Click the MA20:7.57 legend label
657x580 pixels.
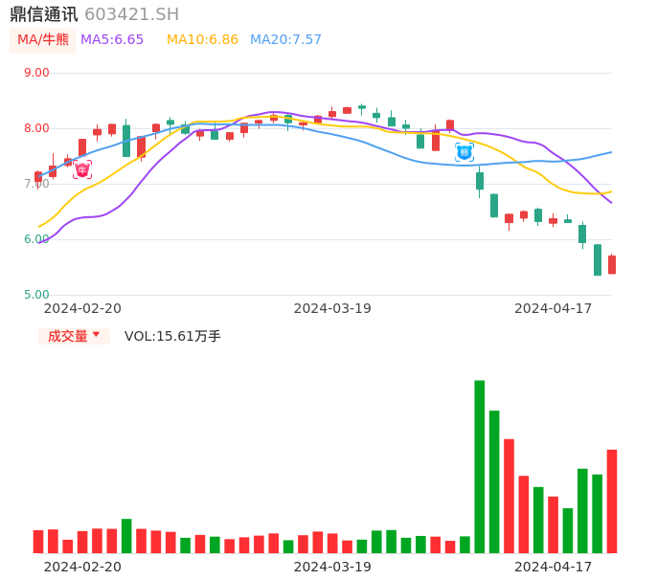tap(285, 40)
